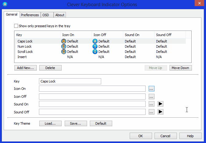The width and height of the screenshot is (206, 143).
Task: Click into the Key name field
Action: pyautogui.click(x=70, y=81)
